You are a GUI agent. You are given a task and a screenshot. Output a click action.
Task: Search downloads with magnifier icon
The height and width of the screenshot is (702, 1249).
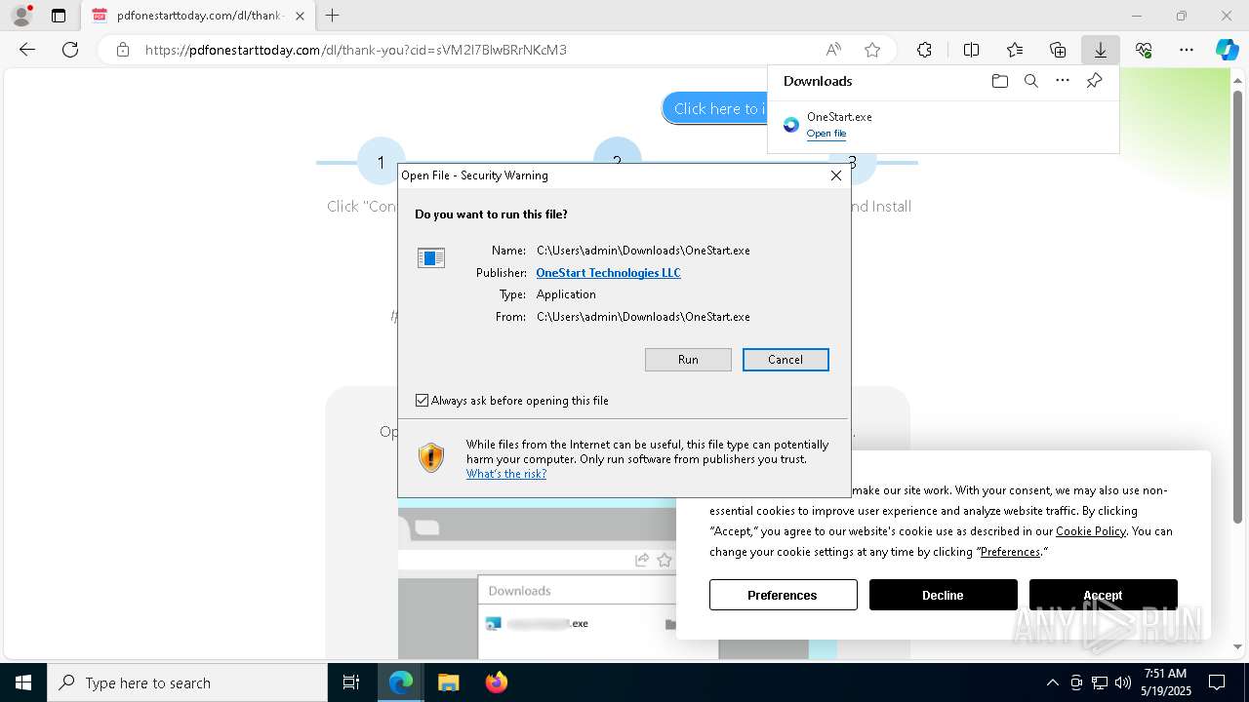tap(1030, 81)
